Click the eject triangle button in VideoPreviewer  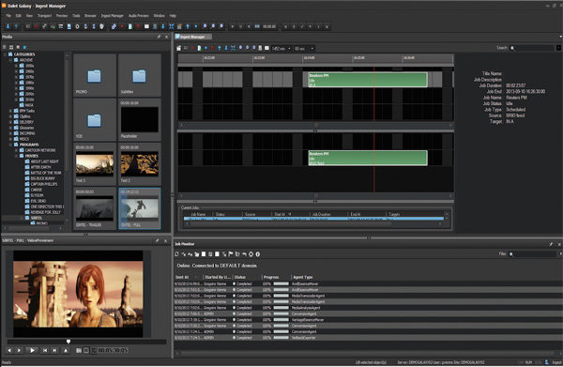[66, 350]
